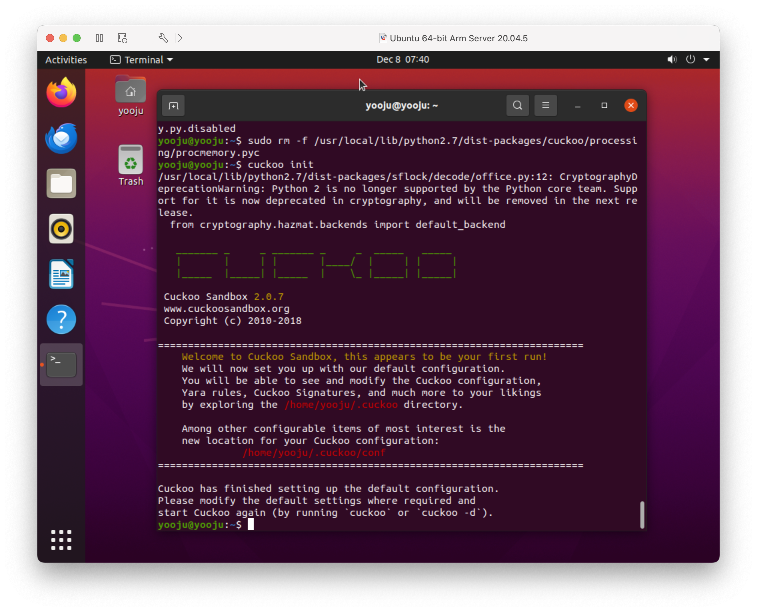Open the Help question mark icon
Screen dimensions: 757x612
click(61, 319)
